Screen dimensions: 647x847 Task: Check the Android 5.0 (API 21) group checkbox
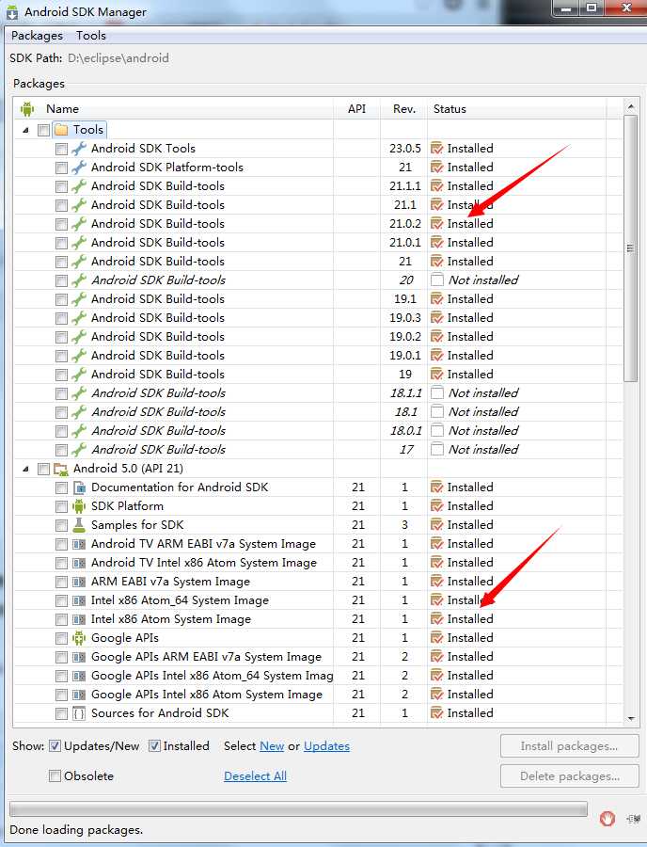pyautogui.click(x=43, y=469)
